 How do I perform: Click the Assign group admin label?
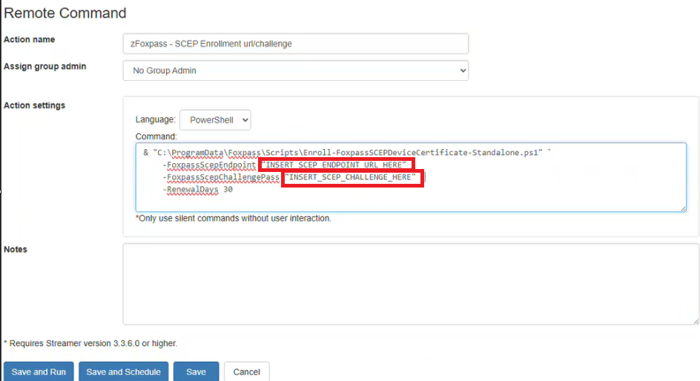[x=44, y=67]
